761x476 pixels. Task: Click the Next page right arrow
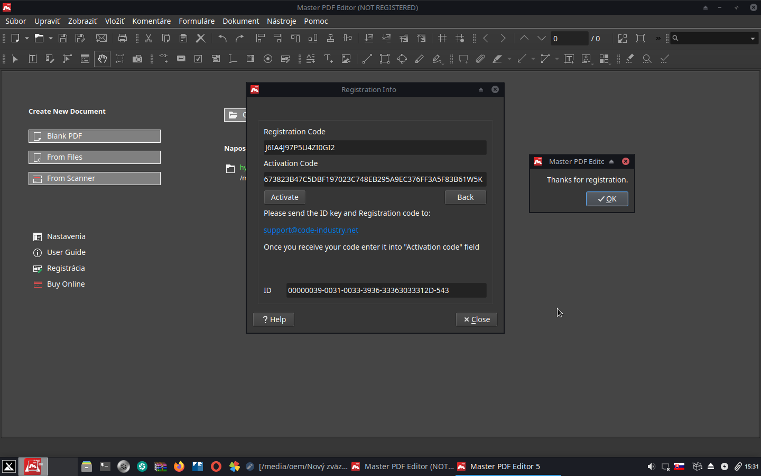click(503, 38)
